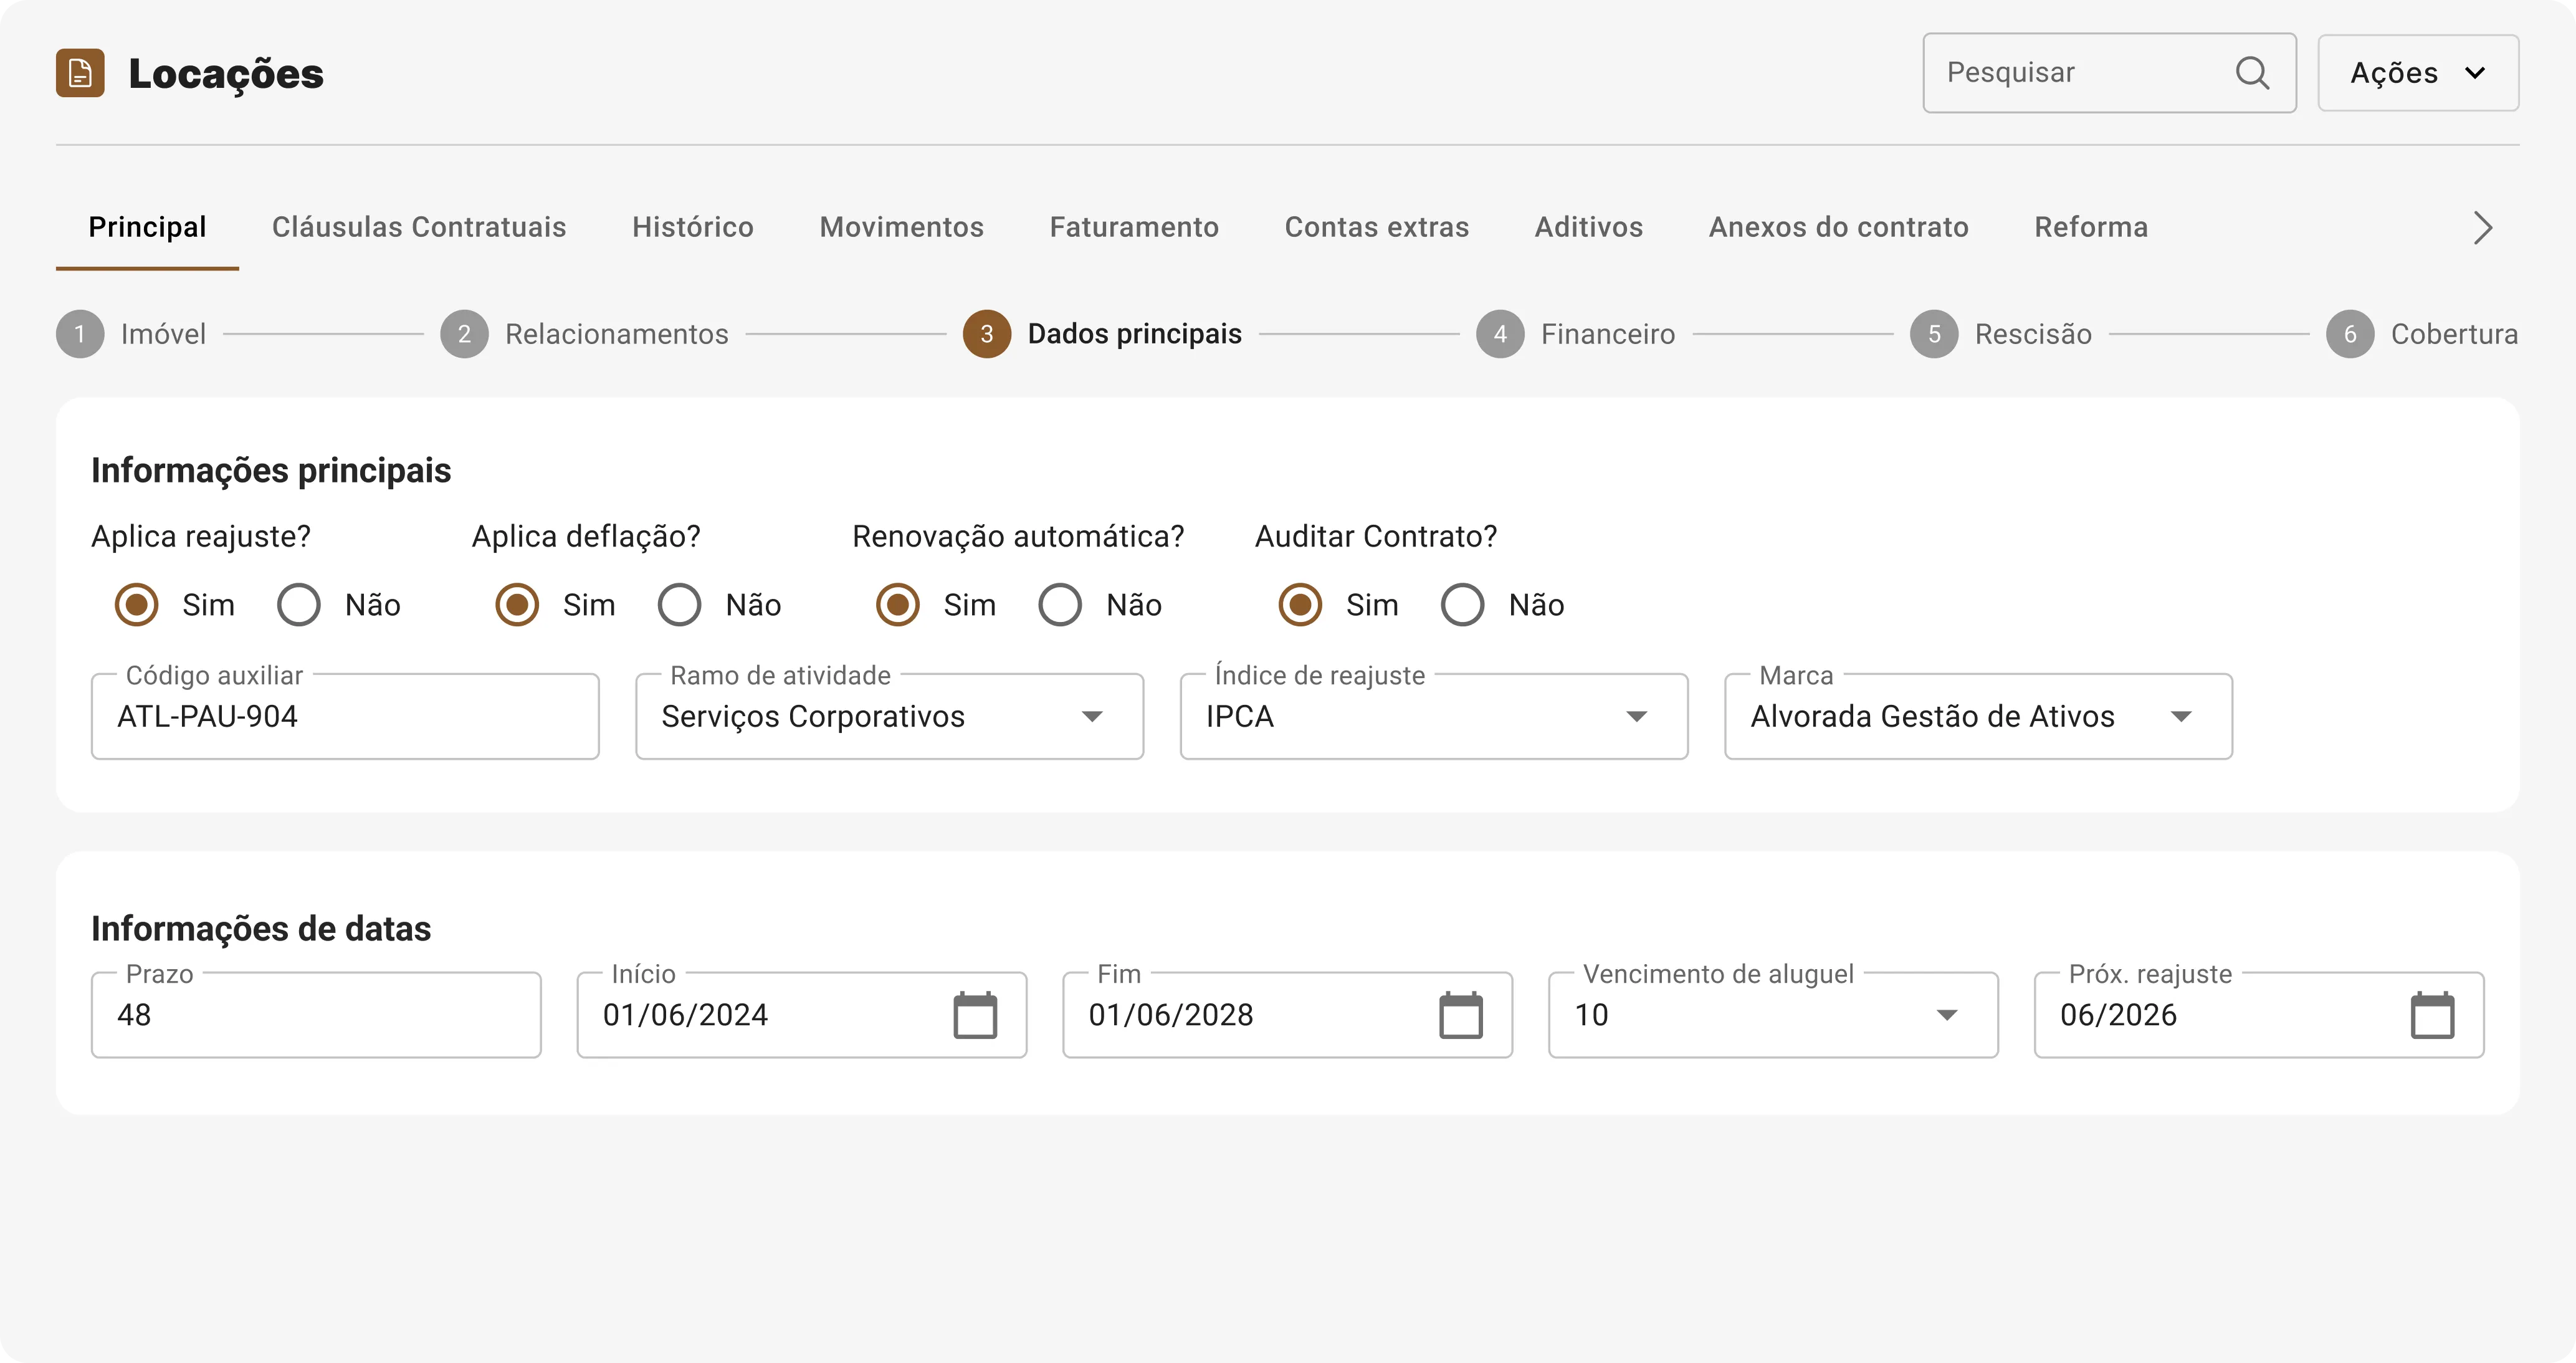Viewport: 2576px width, 1363px height.
Task: Open the Fim calendar picker icon
Action: click(x=1461, y=1015)
